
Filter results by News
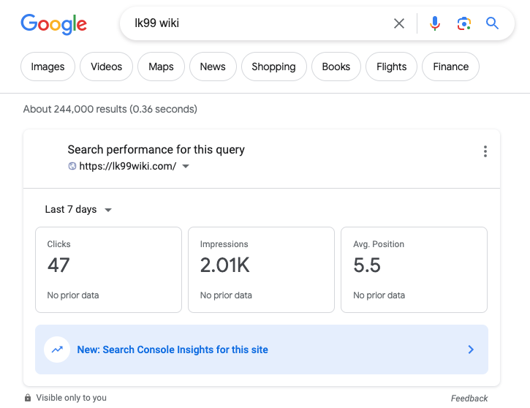(212, 67)
